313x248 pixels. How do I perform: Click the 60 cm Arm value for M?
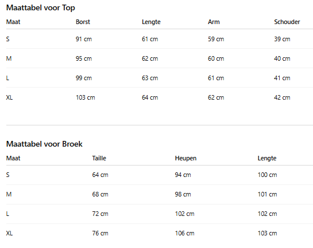pos(216,58)
